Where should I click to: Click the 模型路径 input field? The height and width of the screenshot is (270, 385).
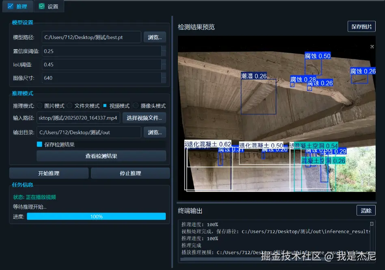click(x=91, y=37)
